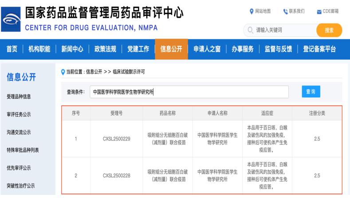This screenshot has width=350, height=198.
Task: Click the CXSL2500229 table row entry
Action: coord(116,139)
